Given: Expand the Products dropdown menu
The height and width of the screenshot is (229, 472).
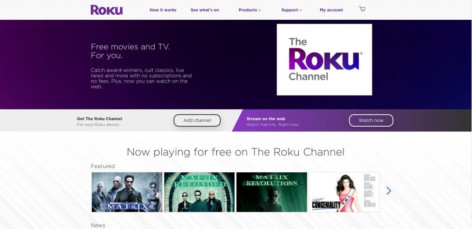Looking at the screenshot, I should click(x=249, y=10).
